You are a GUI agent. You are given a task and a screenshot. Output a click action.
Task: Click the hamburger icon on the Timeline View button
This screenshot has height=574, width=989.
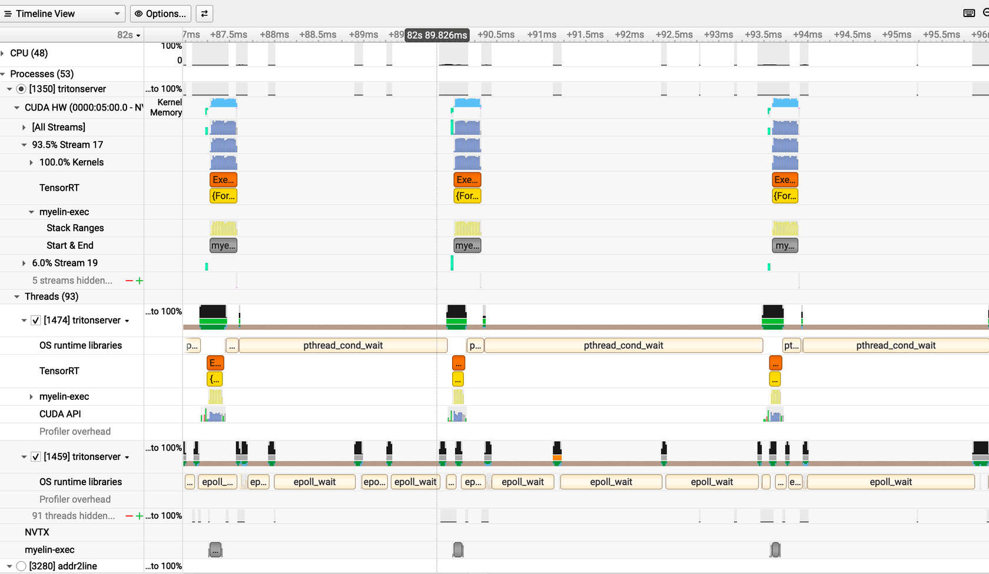[9, 14]
